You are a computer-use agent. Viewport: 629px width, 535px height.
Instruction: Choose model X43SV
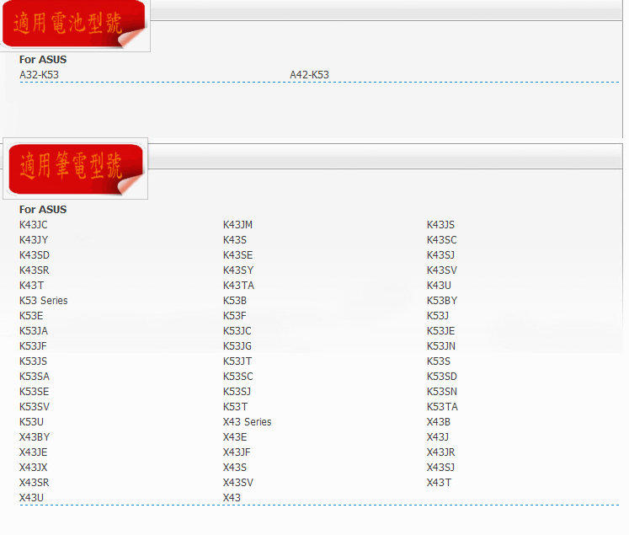pos(238,483)
